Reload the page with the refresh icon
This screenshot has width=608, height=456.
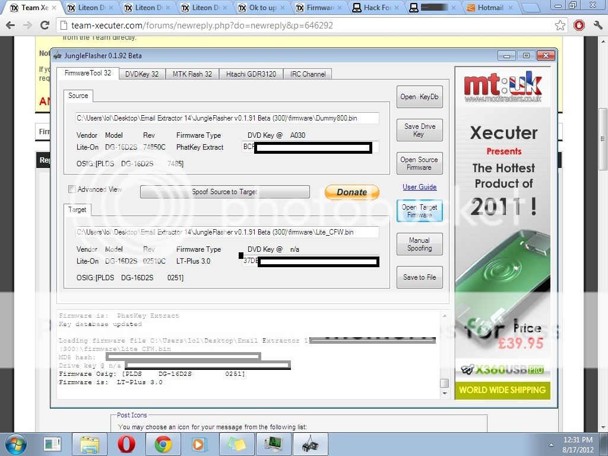pyautogui.click(x=45, y=26)
